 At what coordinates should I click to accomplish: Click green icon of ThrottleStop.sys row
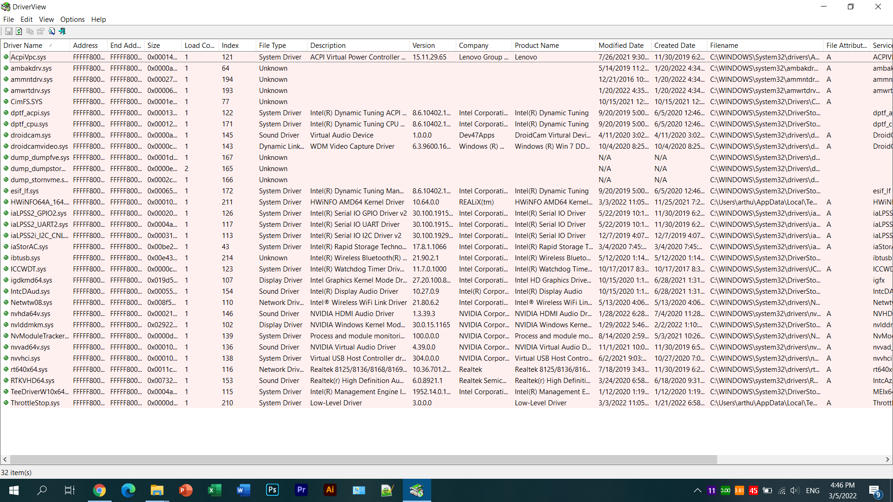[x=6, y=403]
